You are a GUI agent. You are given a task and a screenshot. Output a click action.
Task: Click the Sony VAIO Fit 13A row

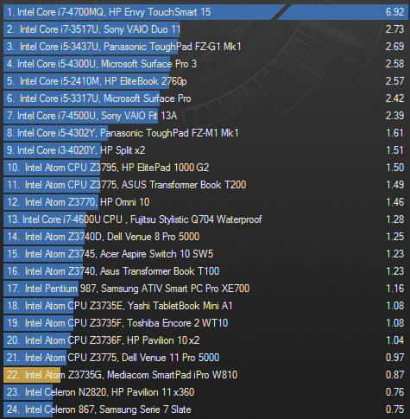[x=205, y=116]
